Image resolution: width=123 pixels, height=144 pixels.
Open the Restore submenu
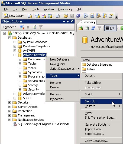(x=101, y=106)
